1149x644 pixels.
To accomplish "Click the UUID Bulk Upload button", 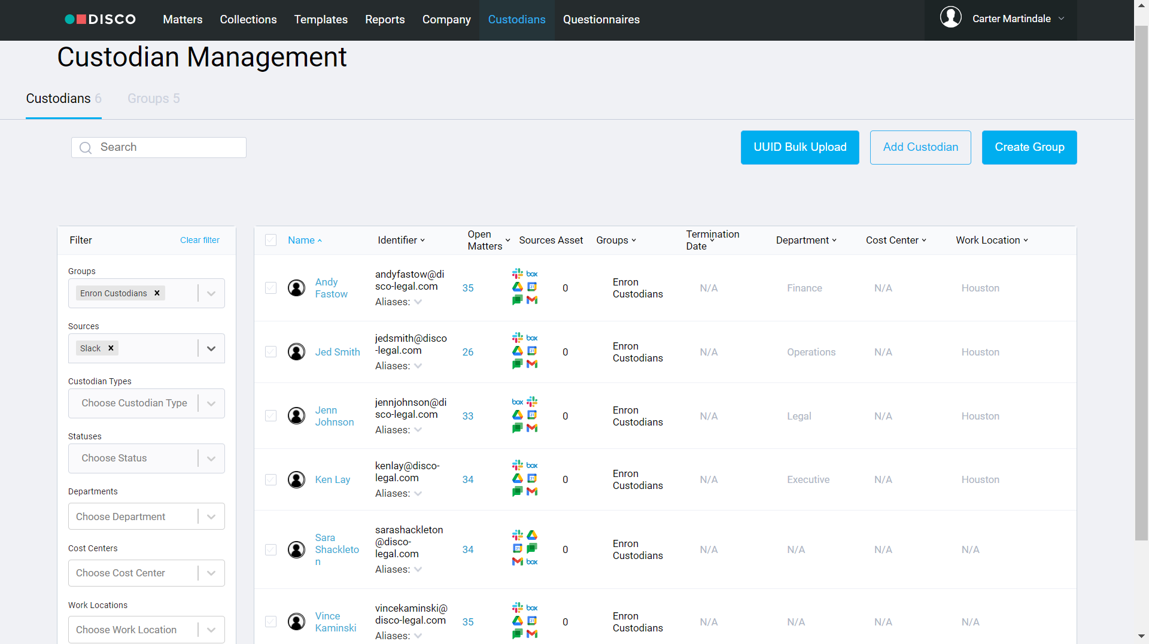I will (800, 147).
